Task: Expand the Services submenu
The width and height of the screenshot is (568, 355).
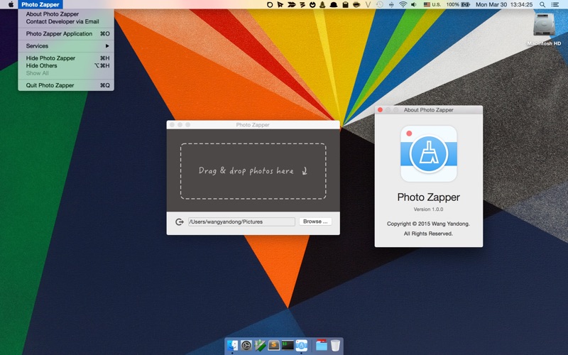Action: click(x=66, y=46)
